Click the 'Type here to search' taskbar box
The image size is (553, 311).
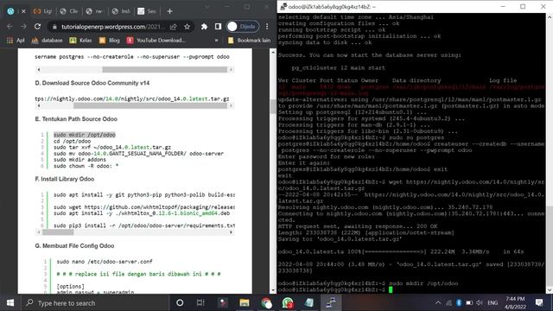click(95, 303)
